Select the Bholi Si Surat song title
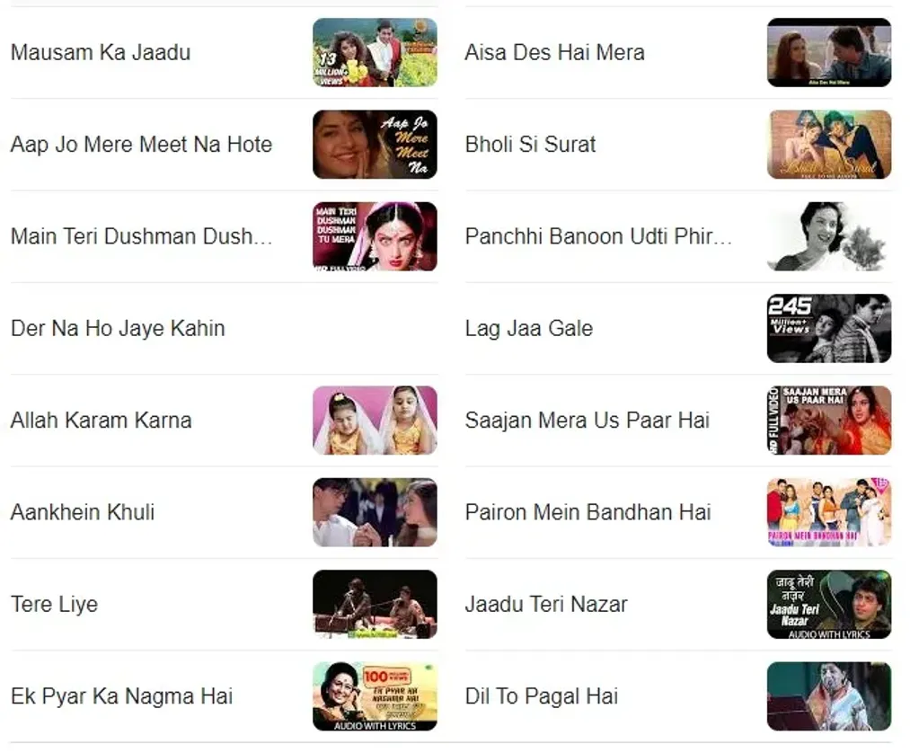910x753 pixels. click(x=530, y=144)
